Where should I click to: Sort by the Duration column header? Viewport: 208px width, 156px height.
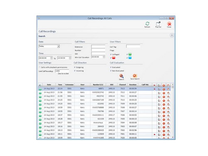133,84
